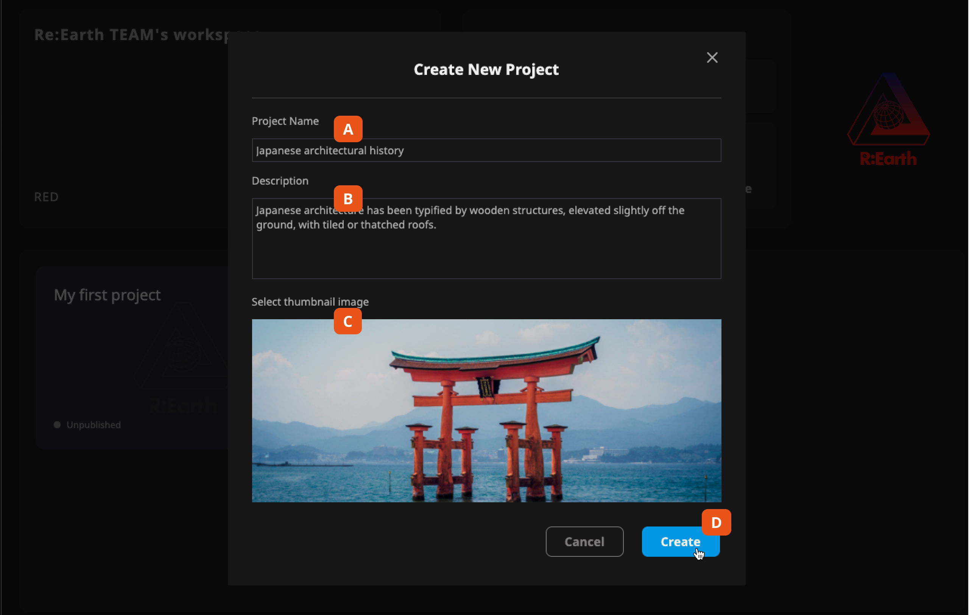Click the Cancel button

tap(584, 541)
